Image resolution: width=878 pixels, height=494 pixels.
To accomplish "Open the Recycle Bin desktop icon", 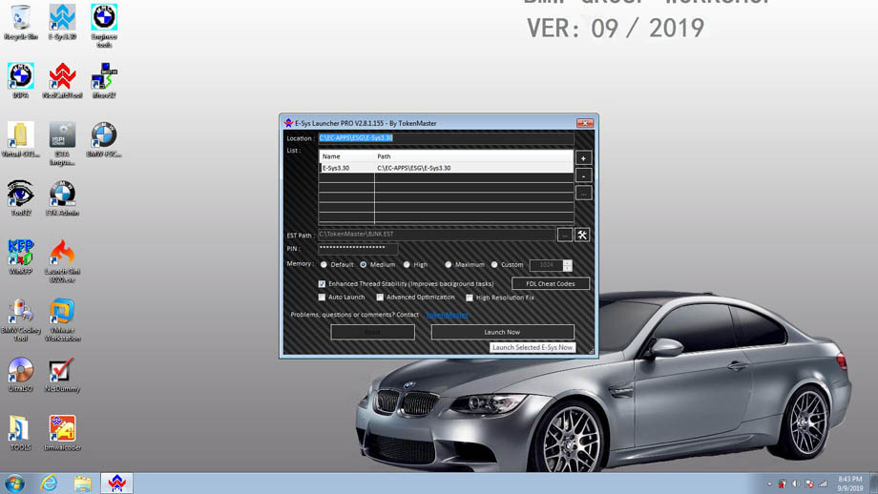I will tap(21, 22).
